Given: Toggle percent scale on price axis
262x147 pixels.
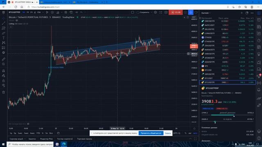Looking at the screenshot, I should pyautogui.click(x=185, y=133).
